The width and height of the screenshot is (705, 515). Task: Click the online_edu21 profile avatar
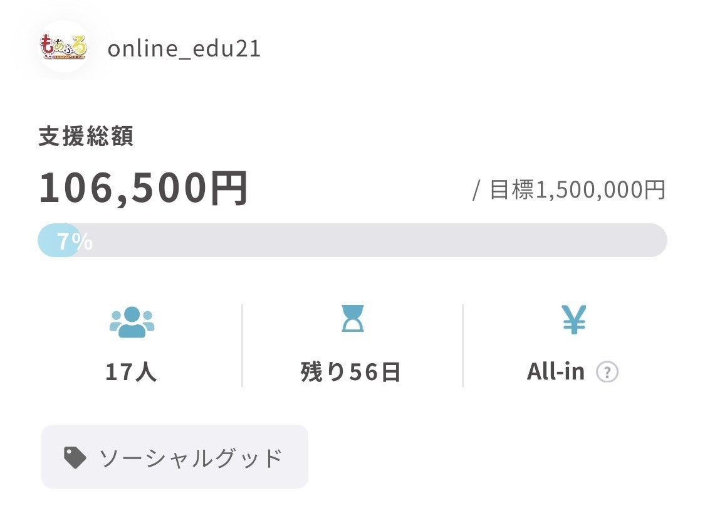pos(63,47)
